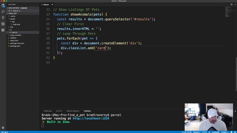Open the localhost:1234 link in terminal

[91, 118]
